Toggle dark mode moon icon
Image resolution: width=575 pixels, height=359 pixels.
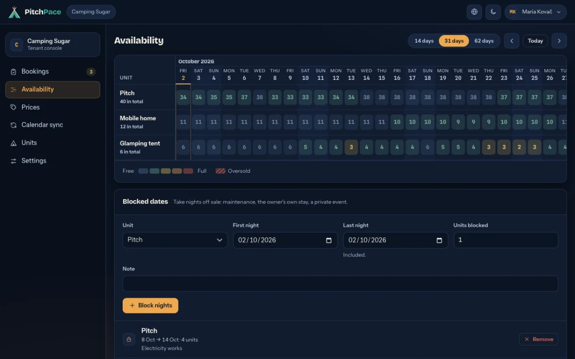coord(493,12)
